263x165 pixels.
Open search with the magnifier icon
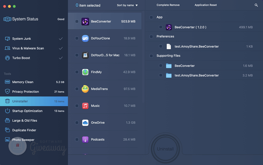pyautogui.click(x=256, y=5)
